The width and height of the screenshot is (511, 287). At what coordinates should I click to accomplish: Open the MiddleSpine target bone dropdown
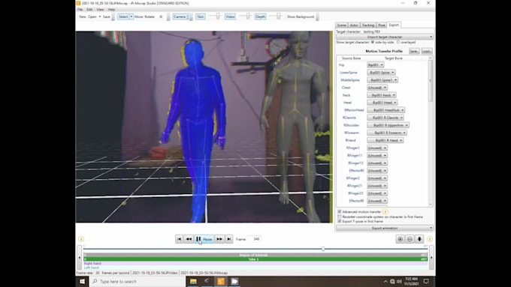pos(382,80)
